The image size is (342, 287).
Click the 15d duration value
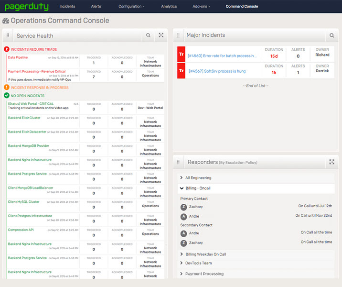(x=274, y=56)
